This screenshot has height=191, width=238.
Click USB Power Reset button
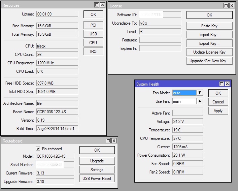(97, 179)
